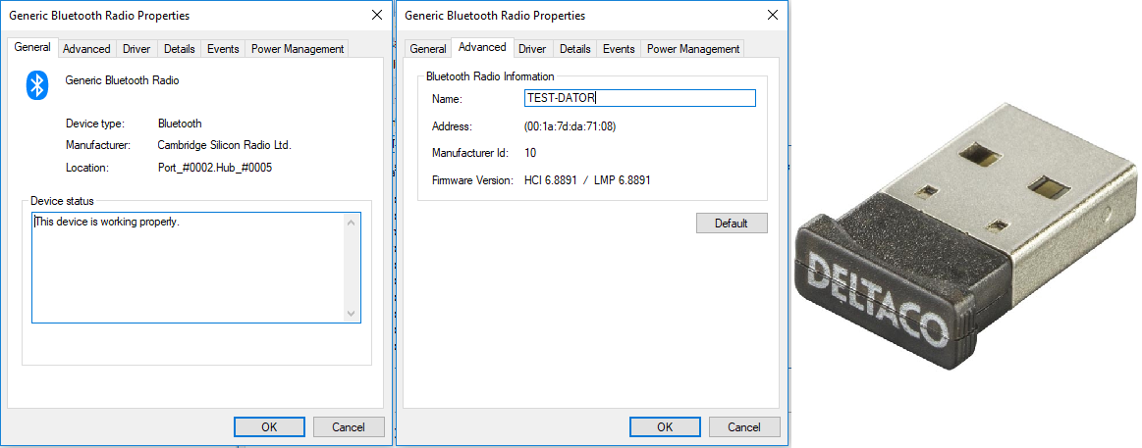The image size is (1142, 448).
Task: Click the Device status scrollbar up arrow
Action: pyautogui.click(x=352, y=222)
